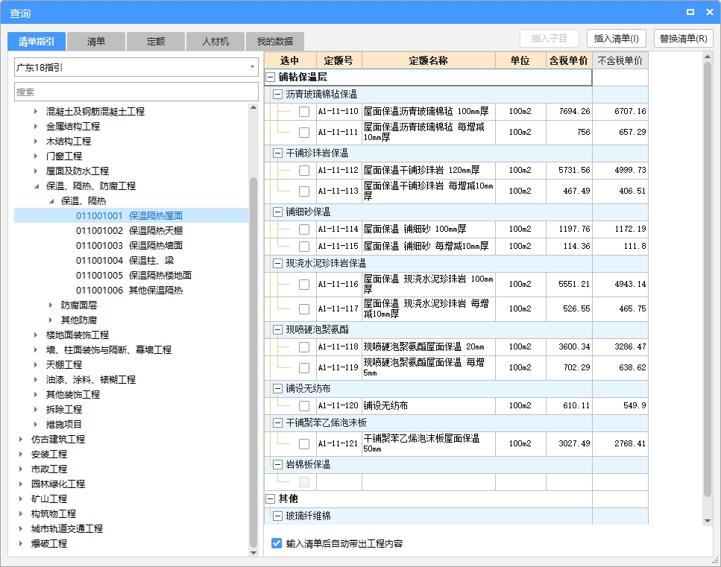
Task: Collapse the 沥青玻璃棉毡保温 subgroup minus icon
Action: click(277, 95)
